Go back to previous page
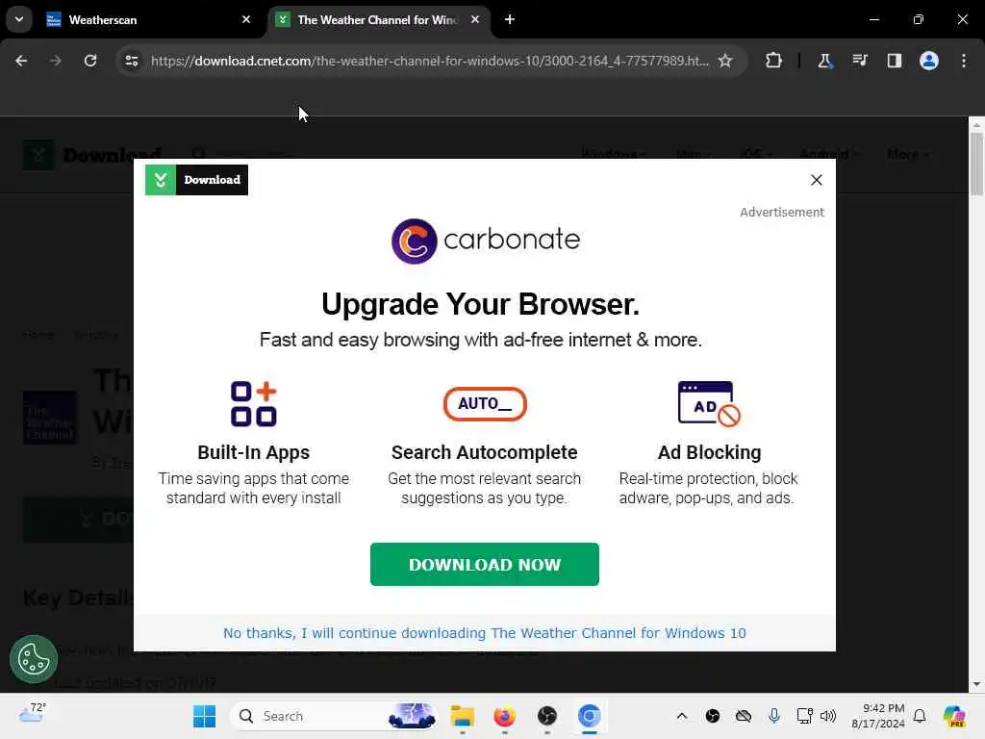Image resolution: width=985 pixels, height=739 pixels. [x=21, y=61]
